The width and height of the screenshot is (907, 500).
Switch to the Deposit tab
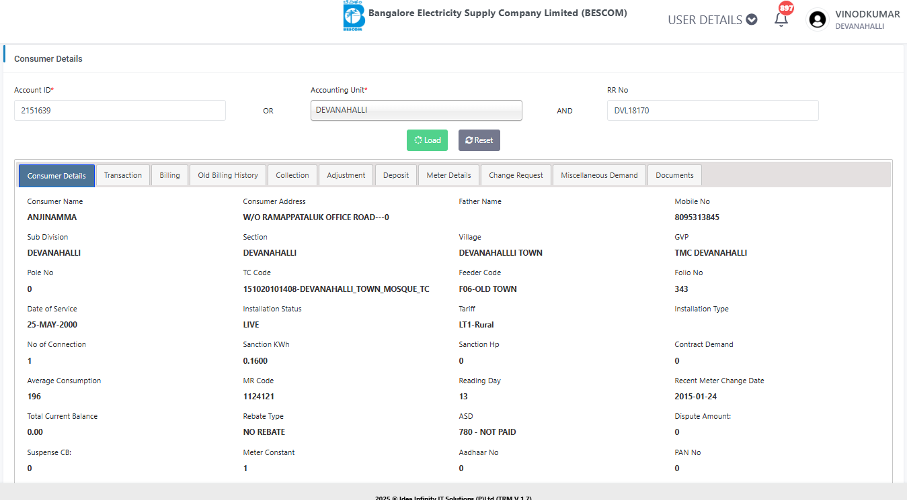click(396, 175)
